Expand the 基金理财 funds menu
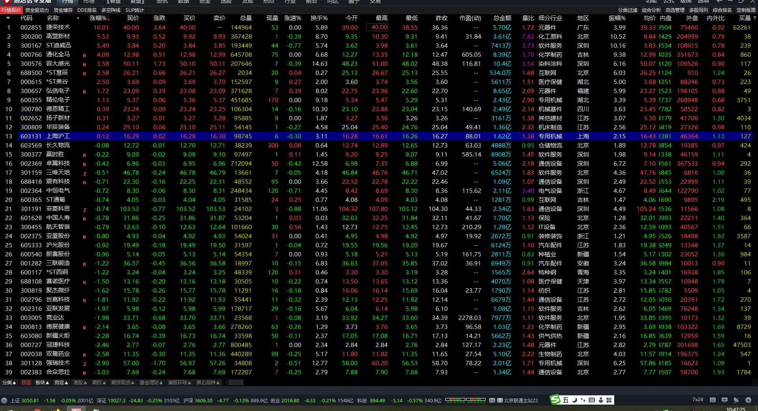The height and width of the screenshot is (411, 758). point(151,382)
